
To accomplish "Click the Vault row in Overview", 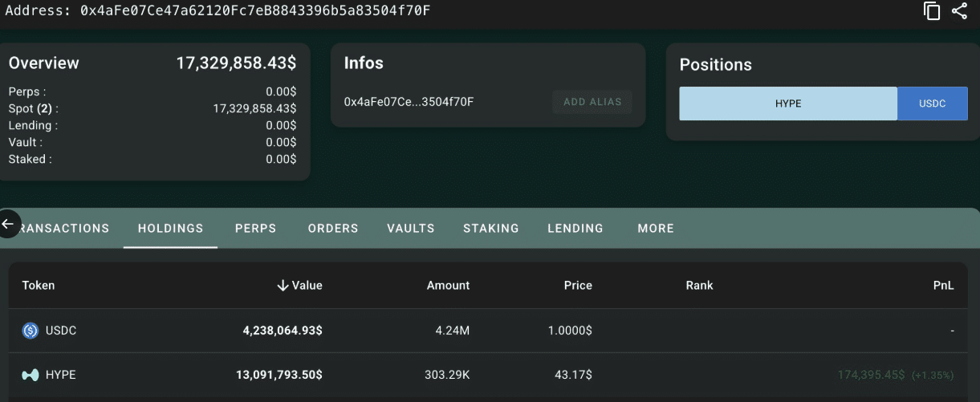I will [x=152, y=142].
